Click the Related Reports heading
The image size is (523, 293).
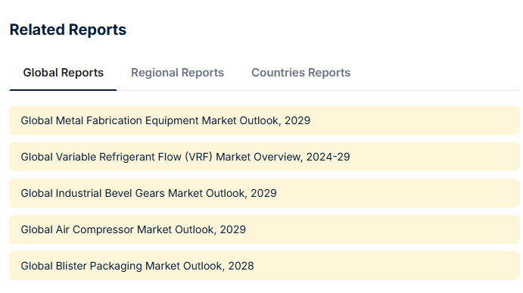click(67, 30)
